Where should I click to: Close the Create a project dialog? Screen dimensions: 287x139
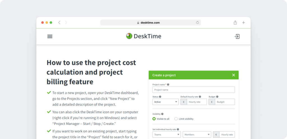coord(233,75)
